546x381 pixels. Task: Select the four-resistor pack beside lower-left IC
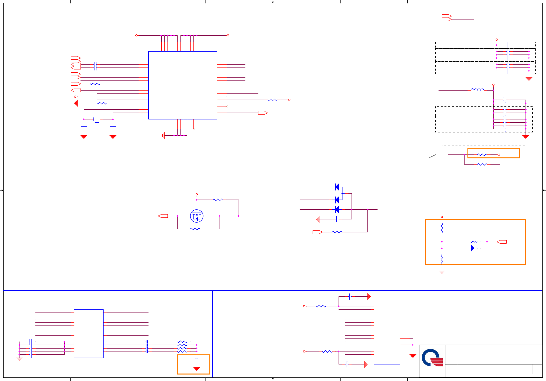182,347
